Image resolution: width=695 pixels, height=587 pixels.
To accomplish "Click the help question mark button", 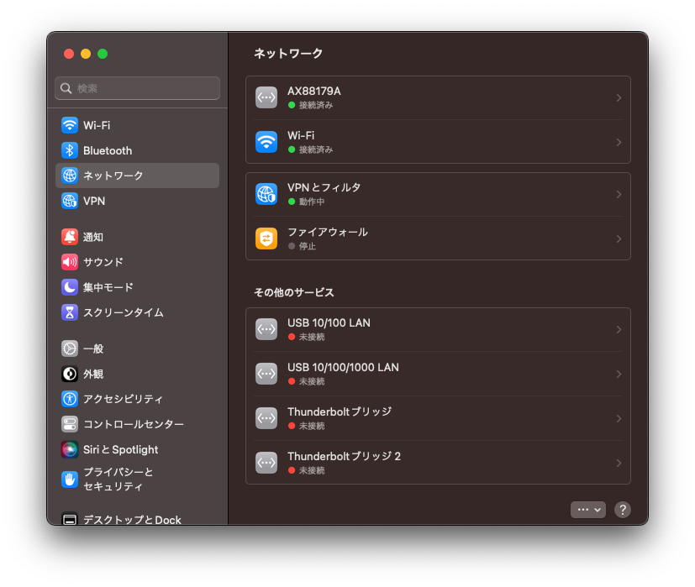I will click(622, 510).
